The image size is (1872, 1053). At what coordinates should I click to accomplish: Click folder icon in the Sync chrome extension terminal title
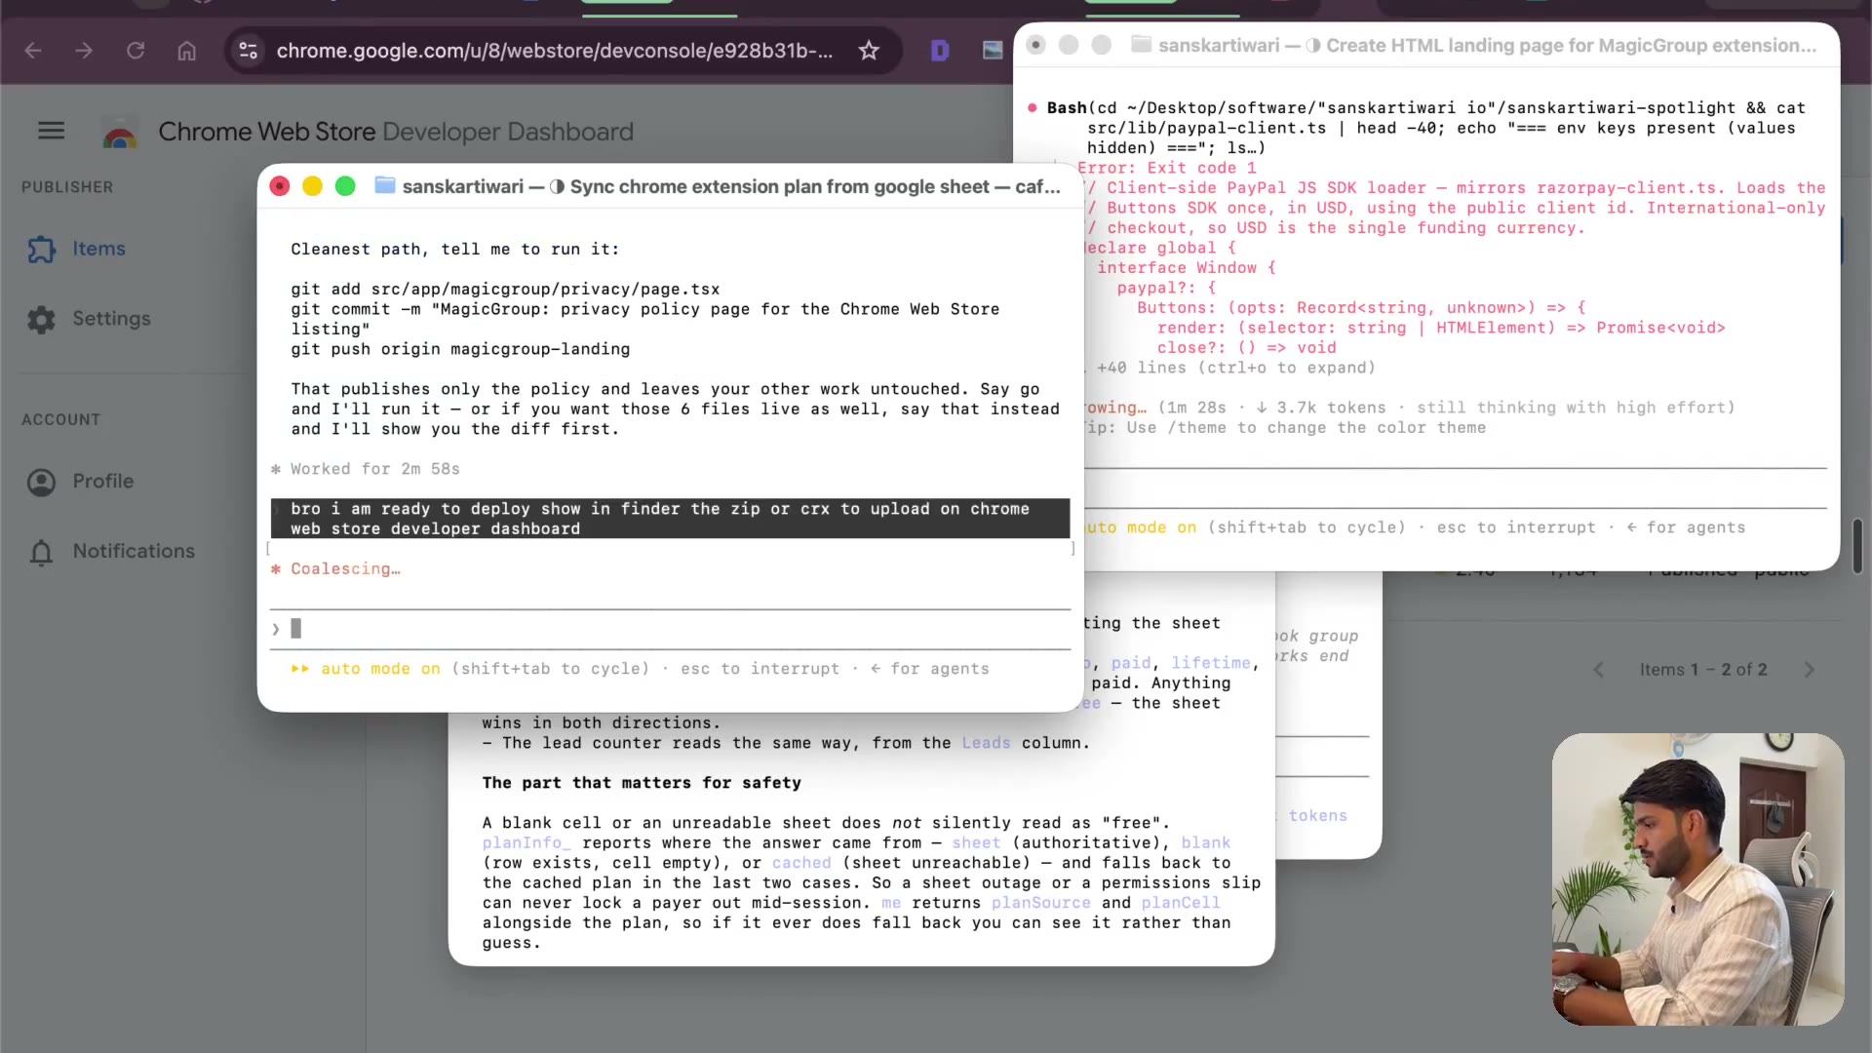(385, 185)
